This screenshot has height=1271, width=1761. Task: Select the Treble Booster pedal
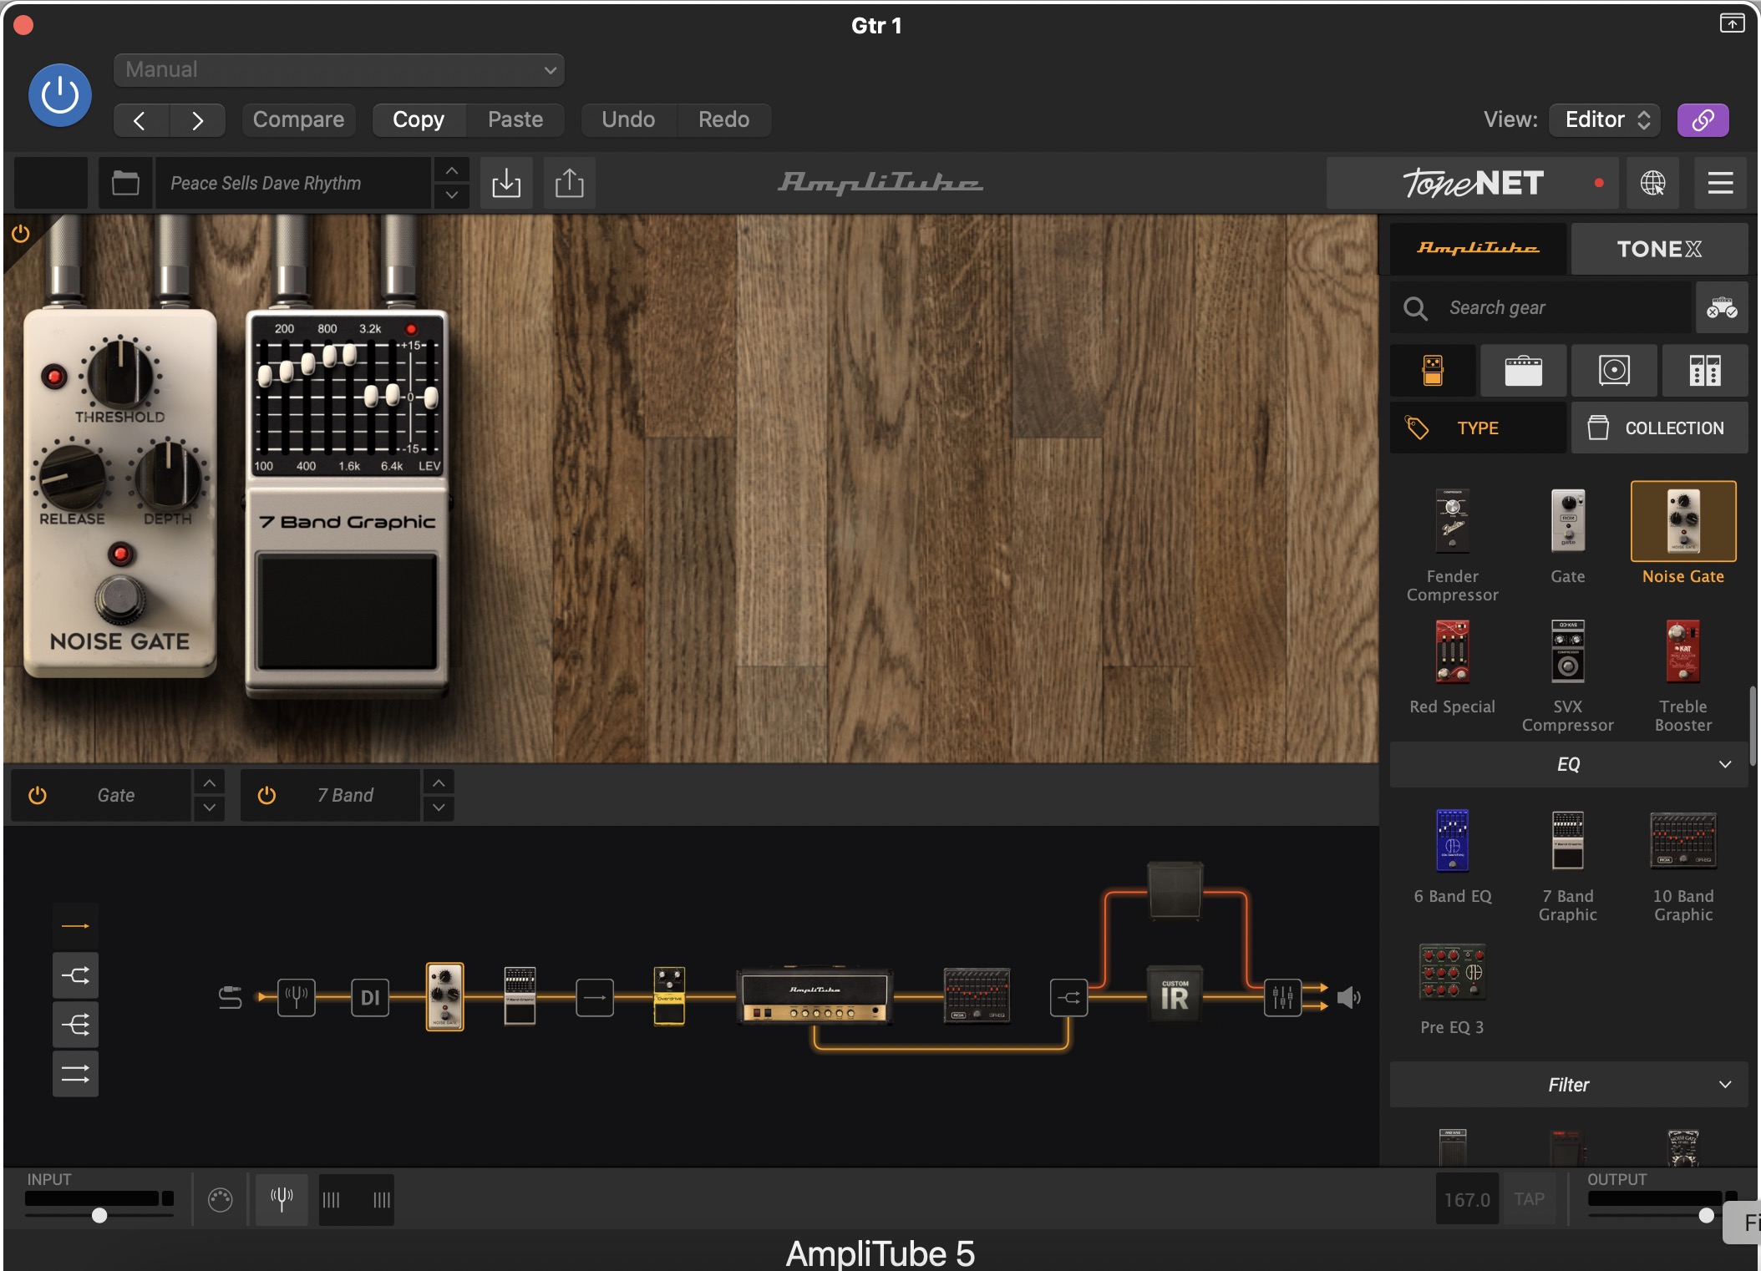click(x=1683, y=652)
